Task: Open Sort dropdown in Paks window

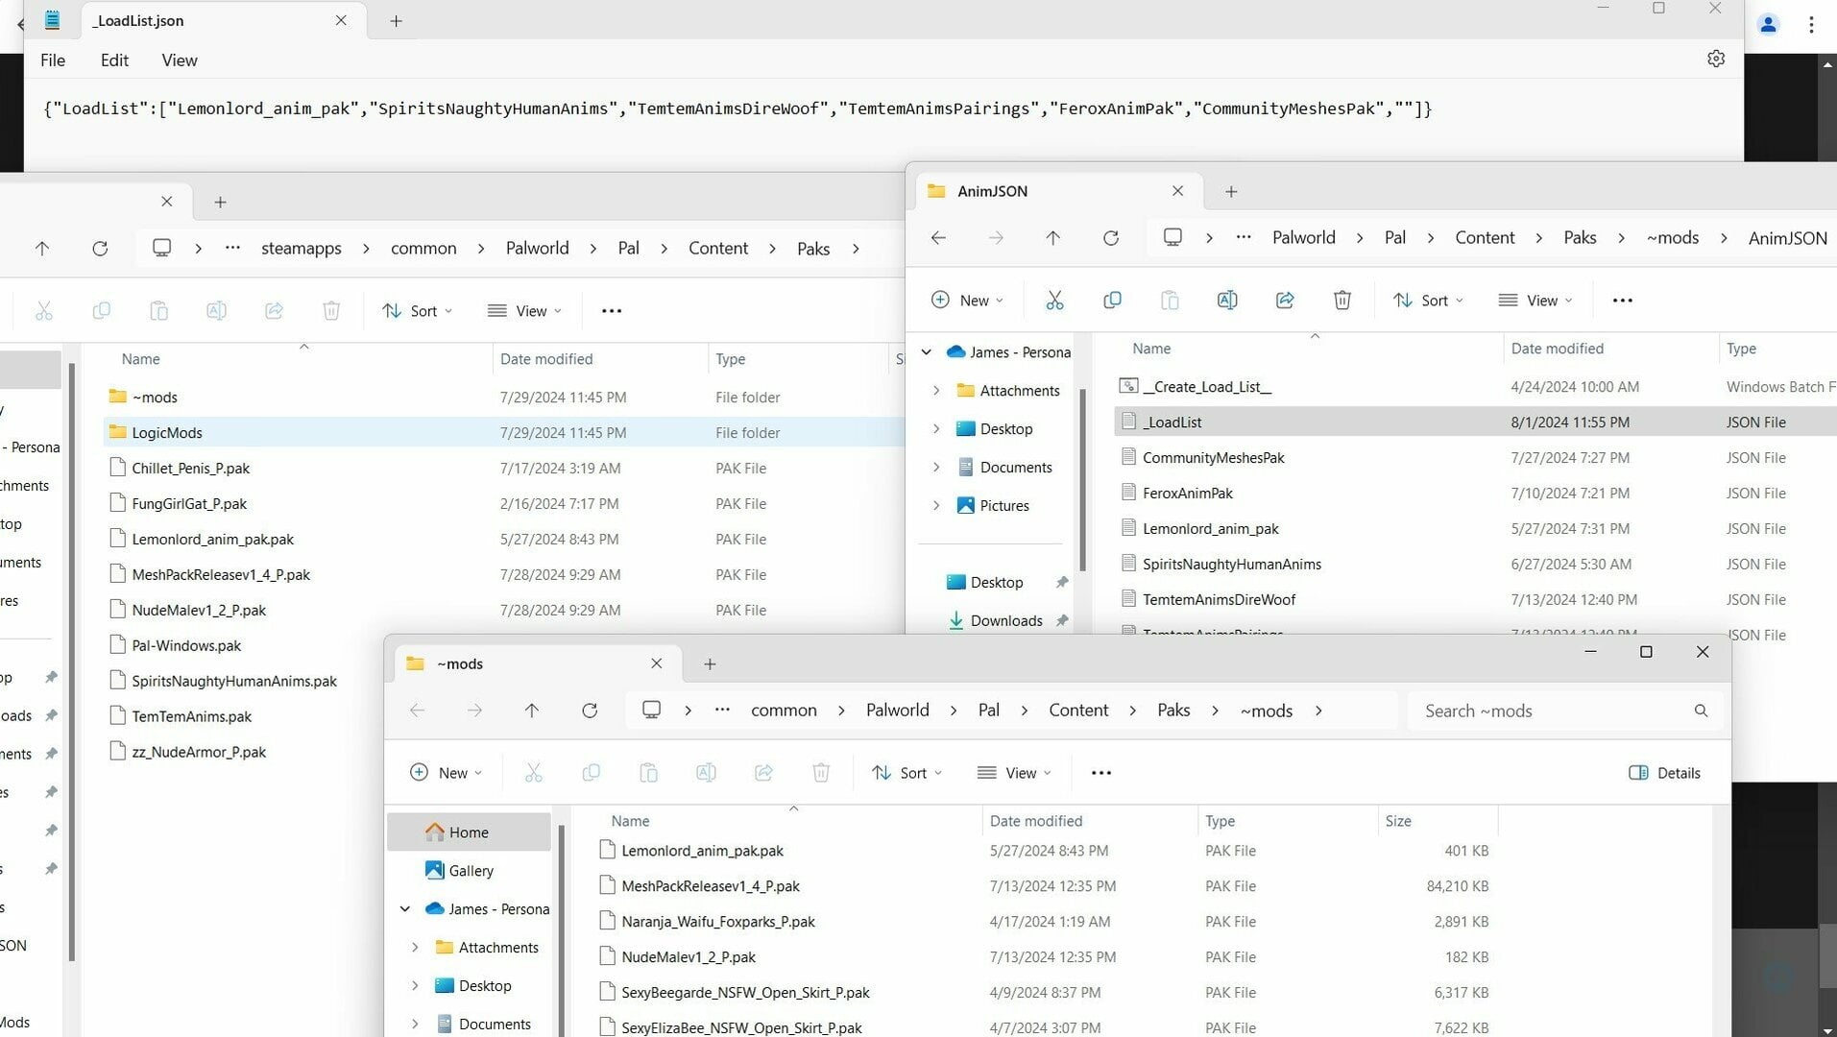Action: 417,311
